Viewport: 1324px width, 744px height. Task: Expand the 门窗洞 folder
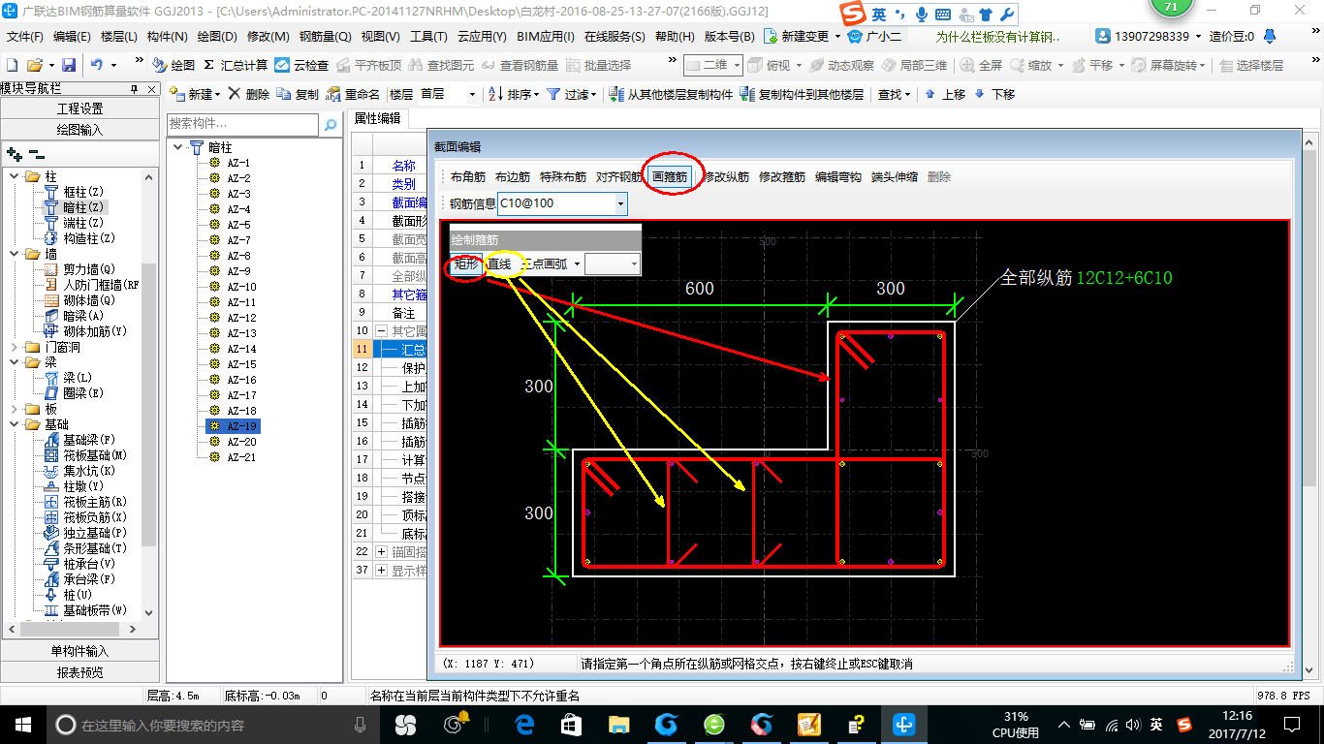point(14,347)
